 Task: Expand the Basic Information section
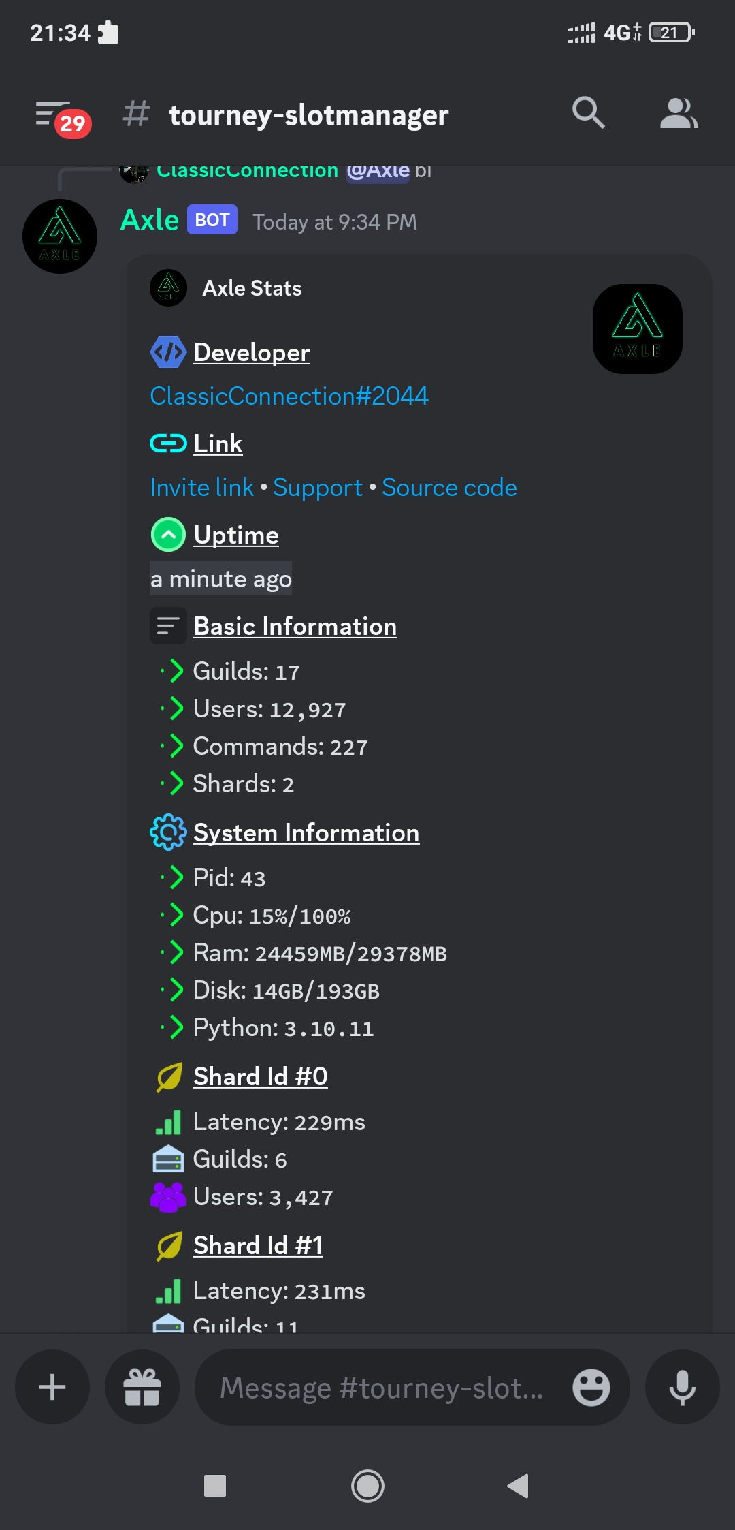click(295, 625)
